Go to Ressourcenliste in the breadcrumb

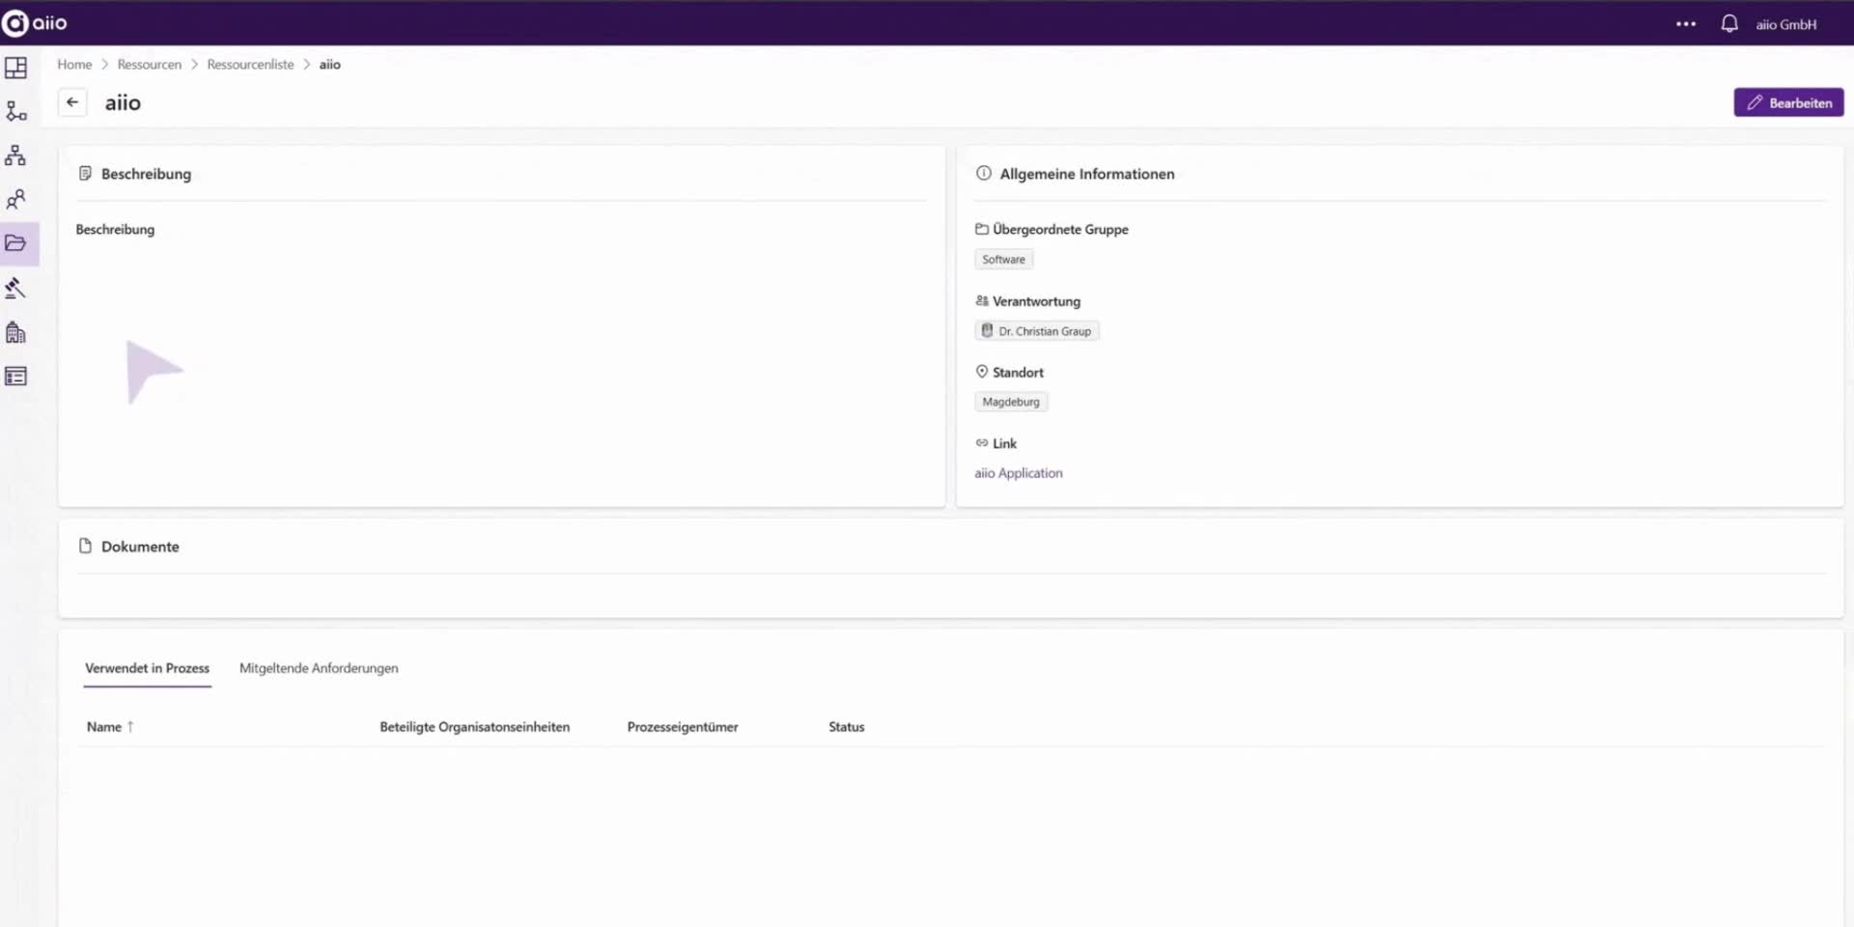[x=250, y=65]
